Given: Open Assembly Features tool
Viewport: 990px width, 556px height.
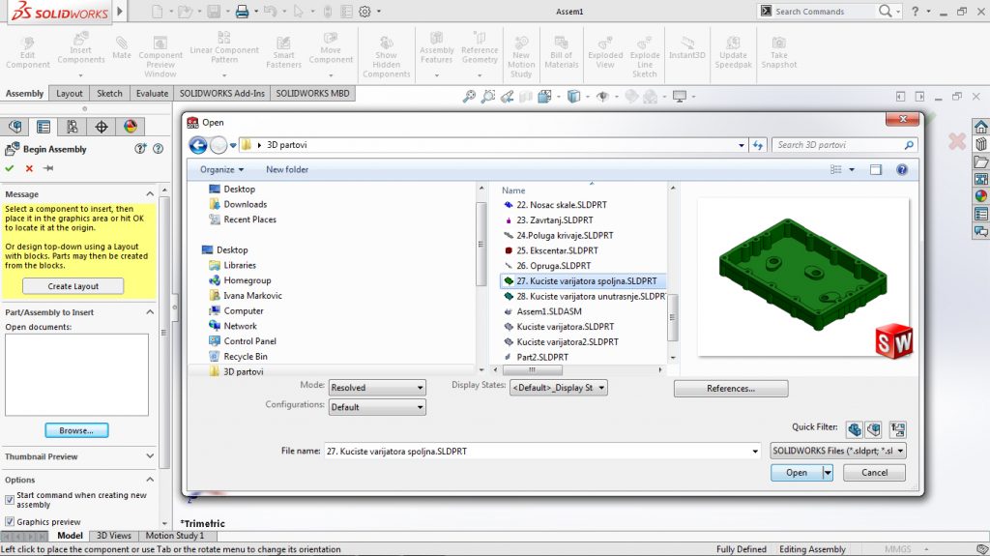Looking at the screenshot, I should (x=436, y=48).
